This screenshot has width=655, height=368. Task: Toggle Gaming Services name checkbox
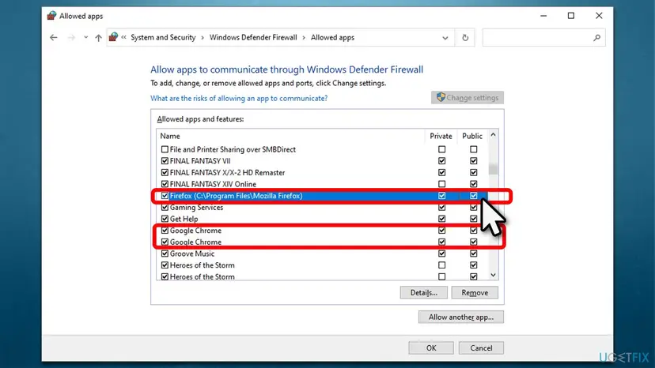165,208
